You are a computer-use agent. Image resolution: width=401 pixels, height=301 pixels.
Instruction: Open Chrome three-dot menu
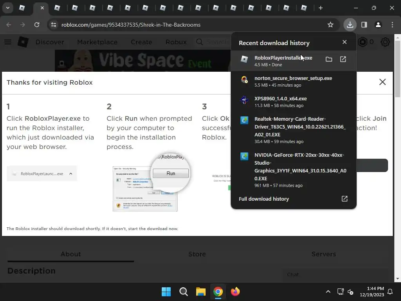(x=392, y=25)
